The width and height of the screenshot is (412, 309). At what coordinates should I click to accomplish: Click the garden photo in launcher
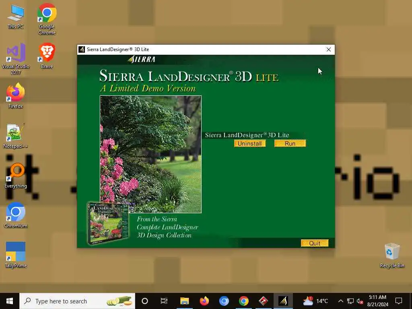[150, 154]
